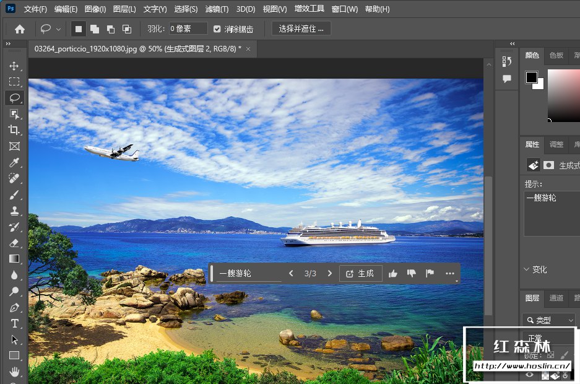Click the 提示 text box in Properties
Viewport: 580px width, 384px height.
[x=552, y=214]
